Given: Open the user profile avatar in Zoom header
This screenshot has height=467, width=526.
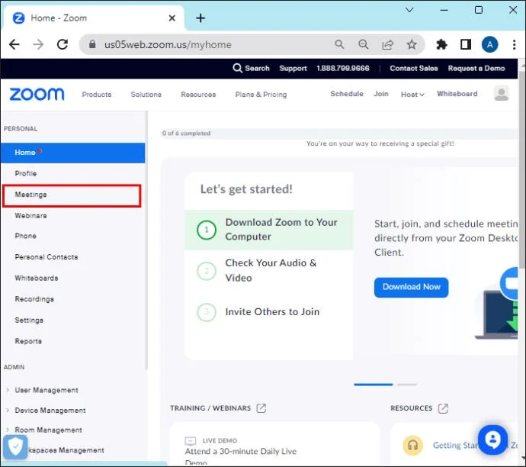Looking at the screenshot, I should (x=502, y=94).
